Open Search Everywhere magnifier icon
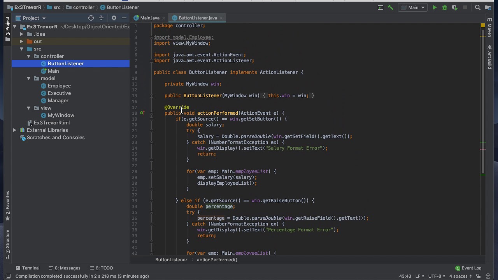 tap(478, 7)
